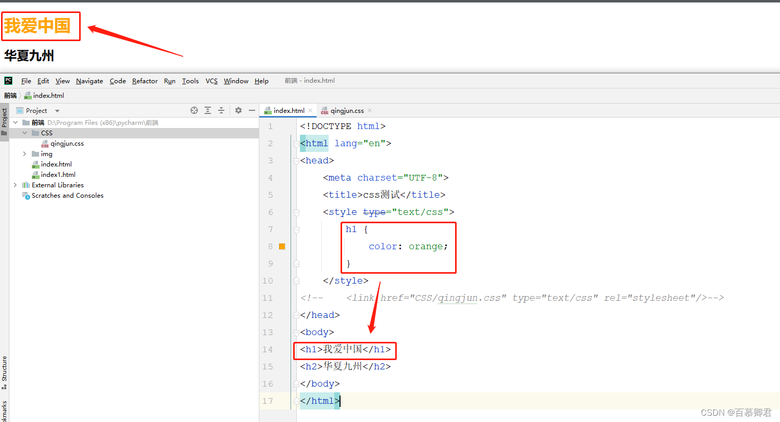Fold the html tag at line 2

[x=296, y=144]
